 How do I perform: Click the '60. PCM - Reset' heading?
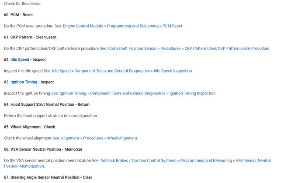tap(18, 14)
